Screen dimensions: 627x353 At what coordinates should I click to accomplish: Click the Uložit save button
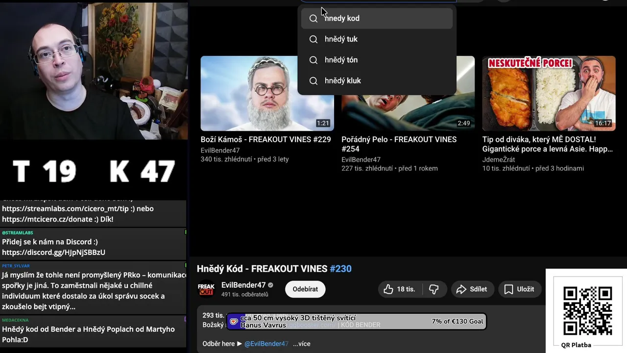519,289
